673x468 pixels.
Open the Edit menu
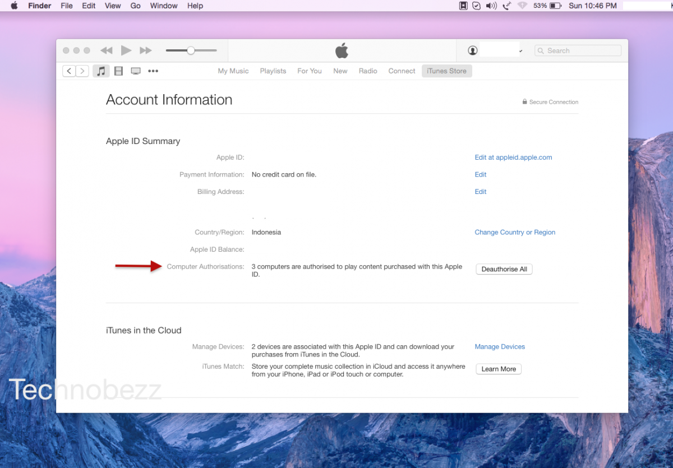click(x=89, y=6)
